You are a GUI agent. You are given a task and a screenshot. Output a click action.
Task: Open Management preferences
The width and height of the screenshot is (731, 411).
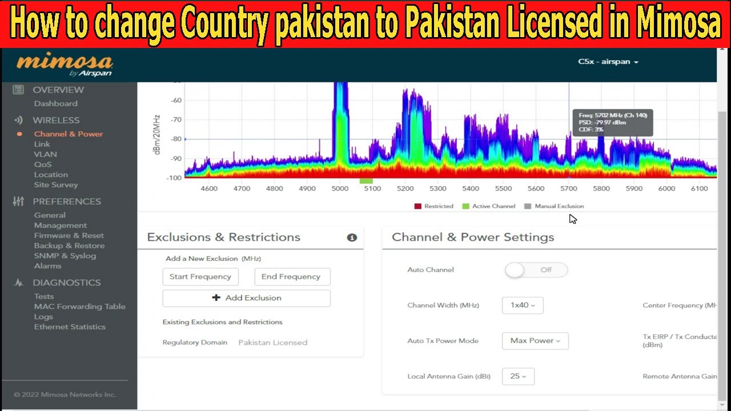coord(61,225)
